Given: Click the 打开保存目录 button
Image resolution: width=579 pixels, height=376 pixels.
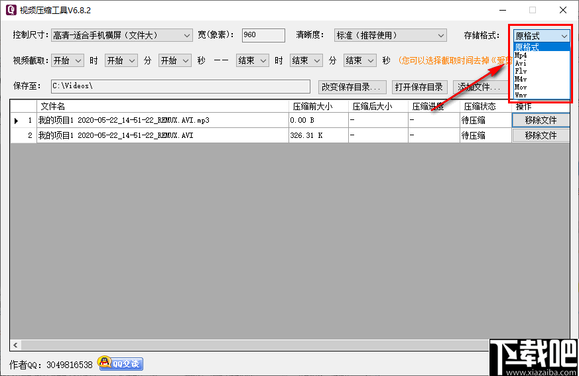Looking at the screenshot, I should coord(419,87).
